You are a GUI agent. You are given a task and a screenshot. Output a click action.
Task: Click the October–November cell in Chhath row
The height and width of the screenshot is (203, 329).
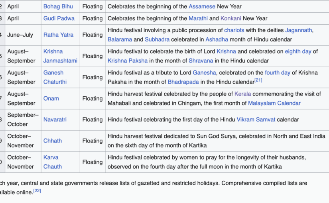click(x=23, y=141)
